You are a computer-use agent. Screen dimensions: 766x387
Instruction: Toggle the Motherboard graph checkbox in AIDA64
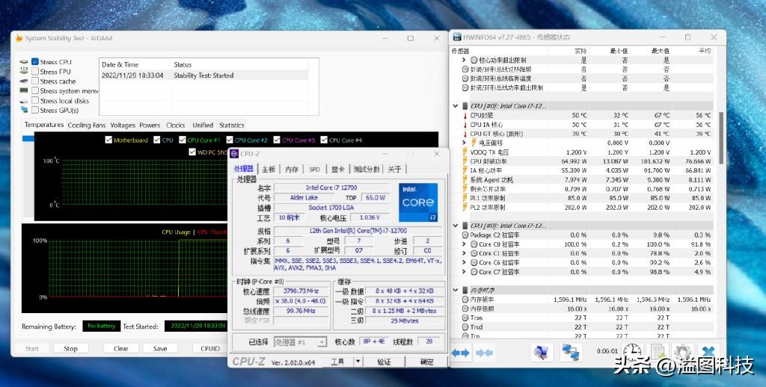108,140
